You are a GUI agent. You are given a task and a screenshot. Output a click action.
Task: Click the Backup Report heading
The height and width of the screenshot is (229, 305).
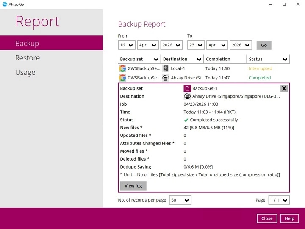(141, 24)
